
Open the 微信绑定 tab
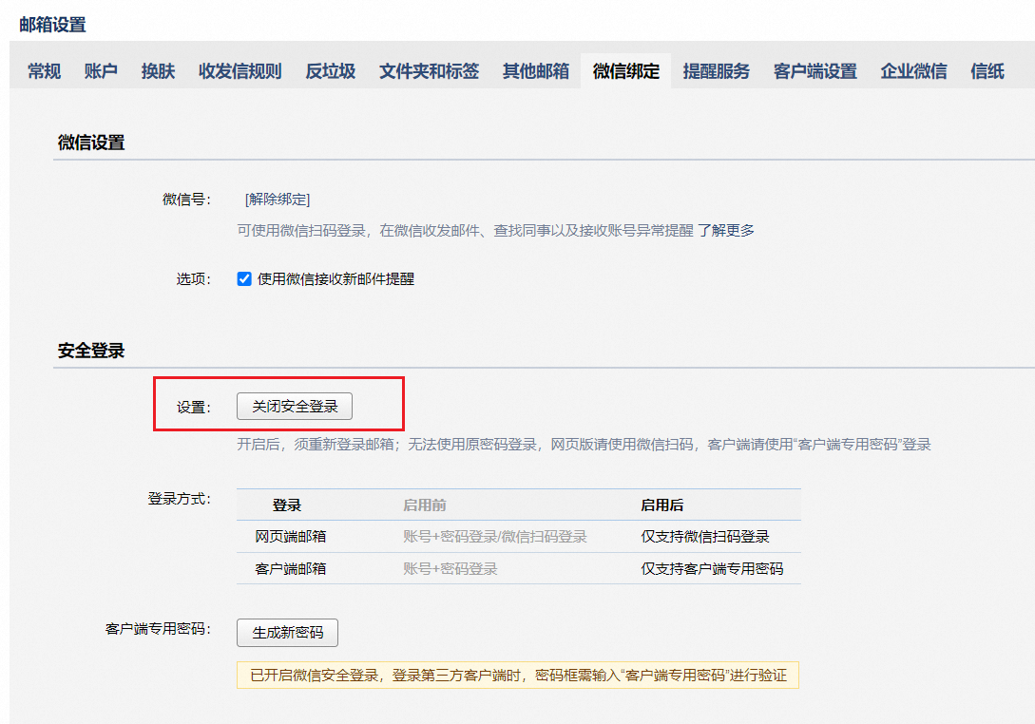624,69
